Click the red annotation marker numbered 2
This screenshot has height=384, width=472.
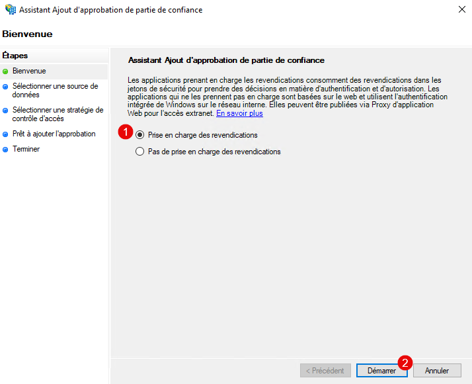(x=406, y=362)
